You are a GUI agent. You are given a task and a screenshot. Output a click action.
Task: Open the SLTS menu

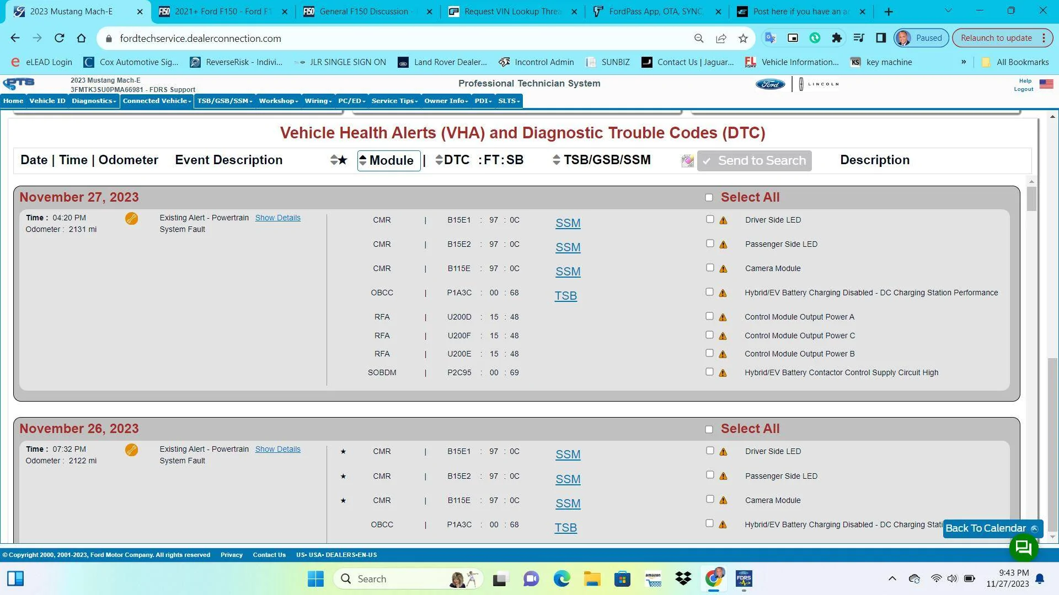pos(509,101)
